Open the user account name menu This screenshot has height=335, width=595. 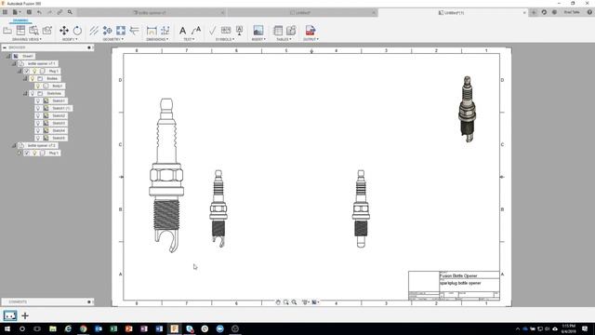572,12
